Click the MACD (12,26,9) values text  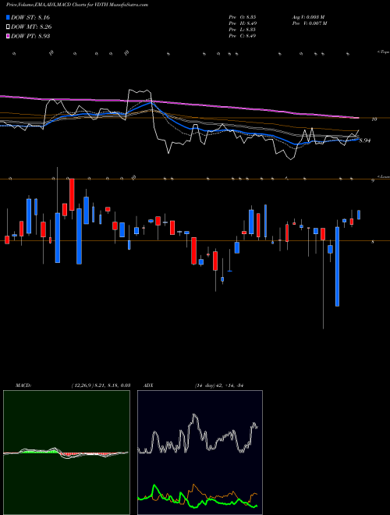[x=101, y=385]
